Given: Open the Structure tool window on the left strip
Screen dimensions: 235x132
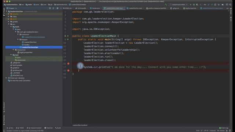Looking at the screenshot, I should click(x=4, y=107).
